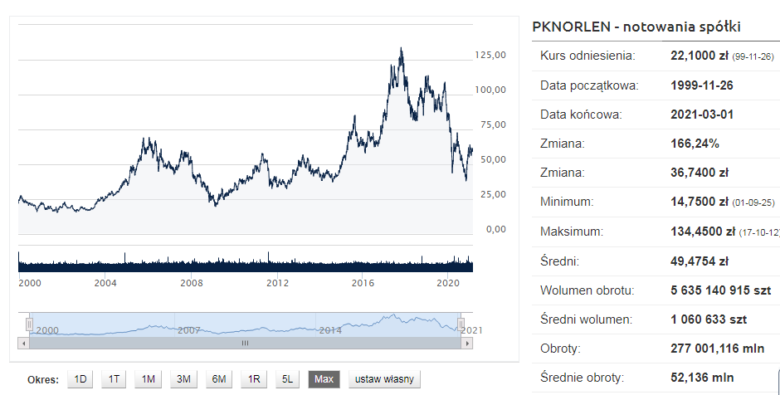Switch chart range to 1M
The image size is (780, 395).
(x=149, y=379)
